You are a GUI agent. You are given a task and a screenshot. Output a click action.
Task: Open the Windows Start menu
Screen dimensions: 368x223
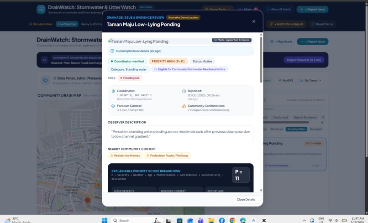point(105,220)
